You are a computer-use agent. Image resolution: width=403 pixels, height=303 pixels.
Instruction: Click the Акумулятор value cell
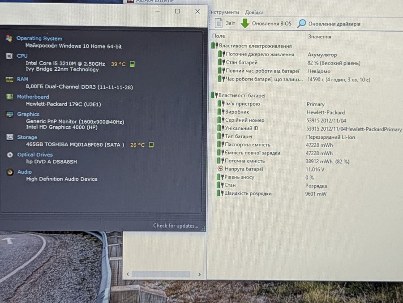click(x=322, y=55)
